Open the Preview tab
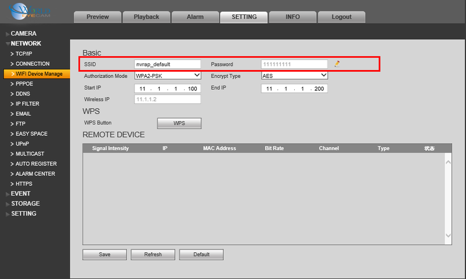 pos(97,17)
